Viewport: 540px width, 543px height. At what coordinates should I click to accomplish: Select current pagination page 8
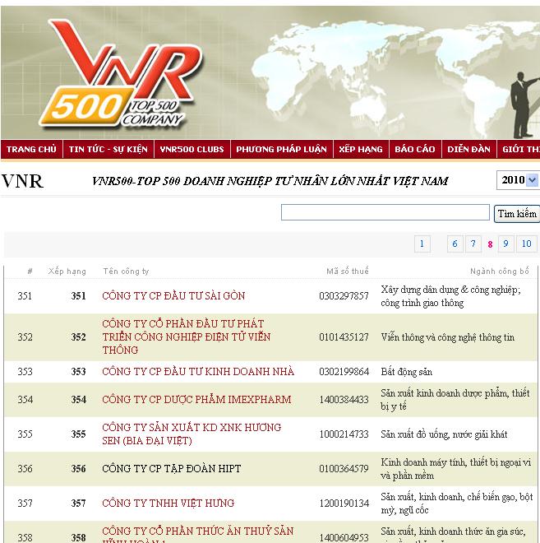[x=490, y=244]
